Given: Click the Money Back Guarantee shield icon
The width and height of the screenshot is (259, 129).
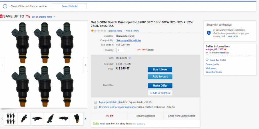Looking at the screenshot, I should click(209, 33).
